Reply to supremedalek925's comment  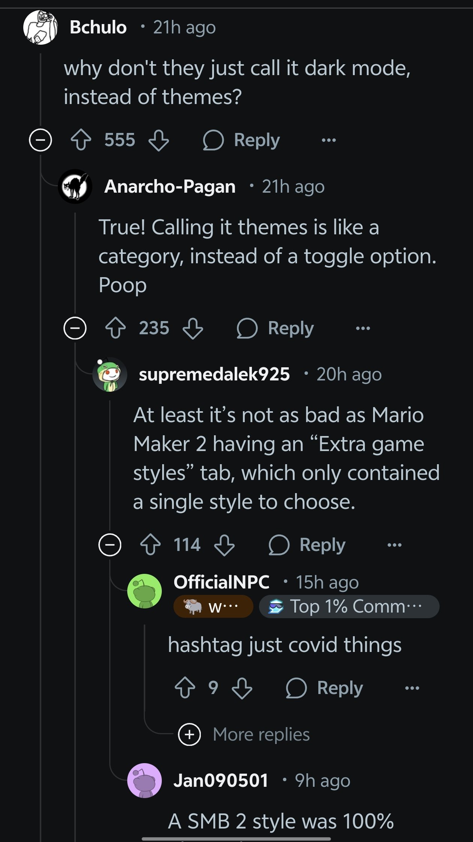point(307,545)
